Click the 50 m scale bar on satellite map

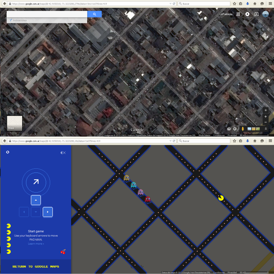click(x=254, y=135)
